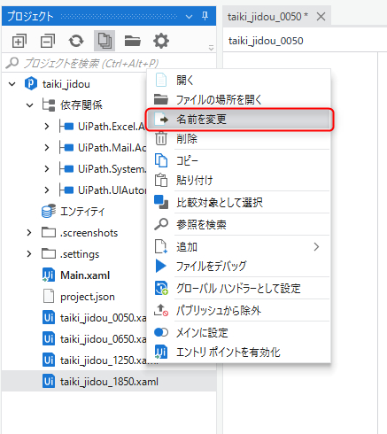Open project settings gear icon
The image size is (387, 434).
click(161, 41)
